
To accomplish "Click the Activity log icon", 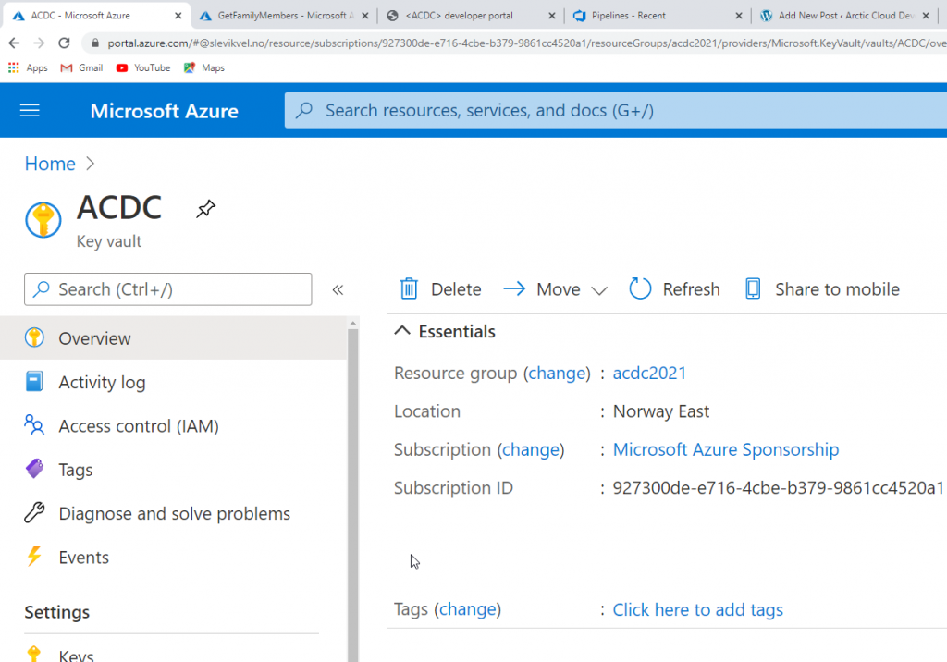I will 34,382.
